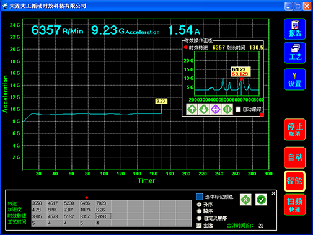The image size is (313, 235).
Task: Click the green up arrow icon
Action: click(x=192, y=109)
